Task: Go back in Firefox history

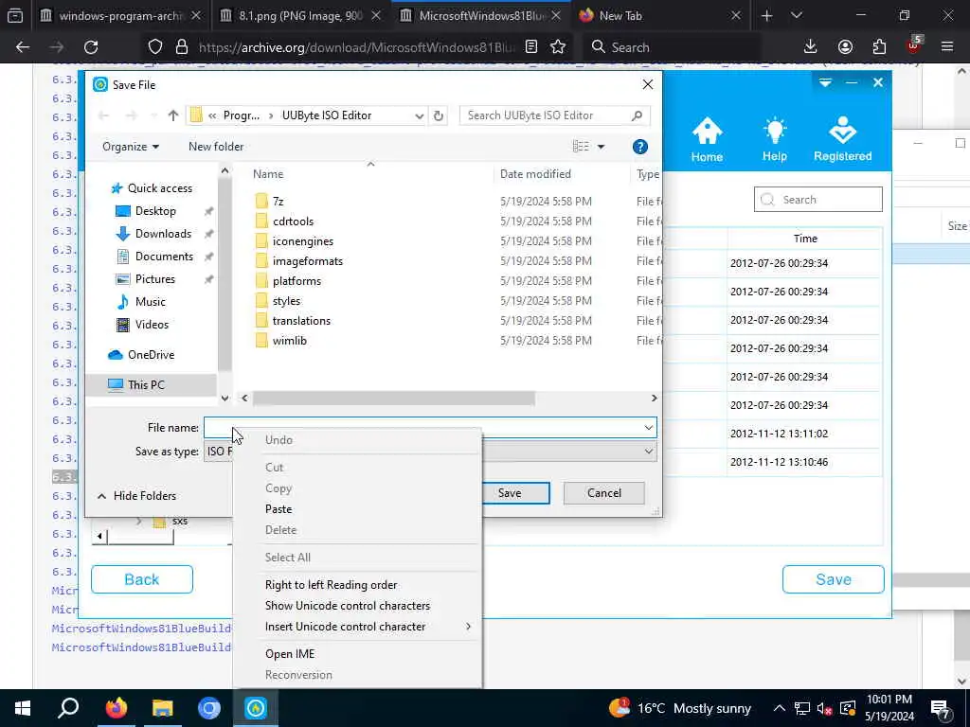Action: 23,47
